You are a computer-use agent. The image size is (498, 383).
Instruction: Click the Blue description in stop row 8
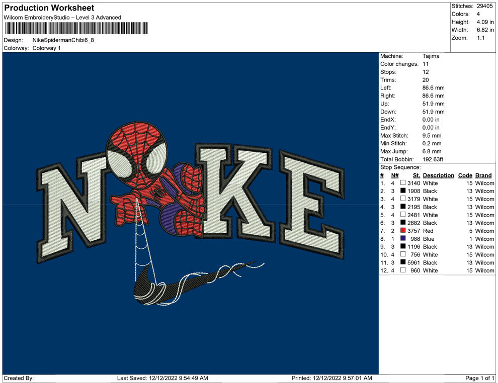click(x=429, y=239)
